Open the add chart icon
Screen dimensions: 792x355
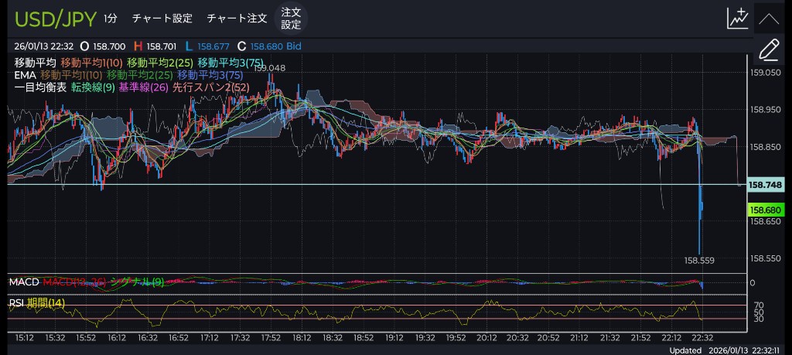[737, 18]
